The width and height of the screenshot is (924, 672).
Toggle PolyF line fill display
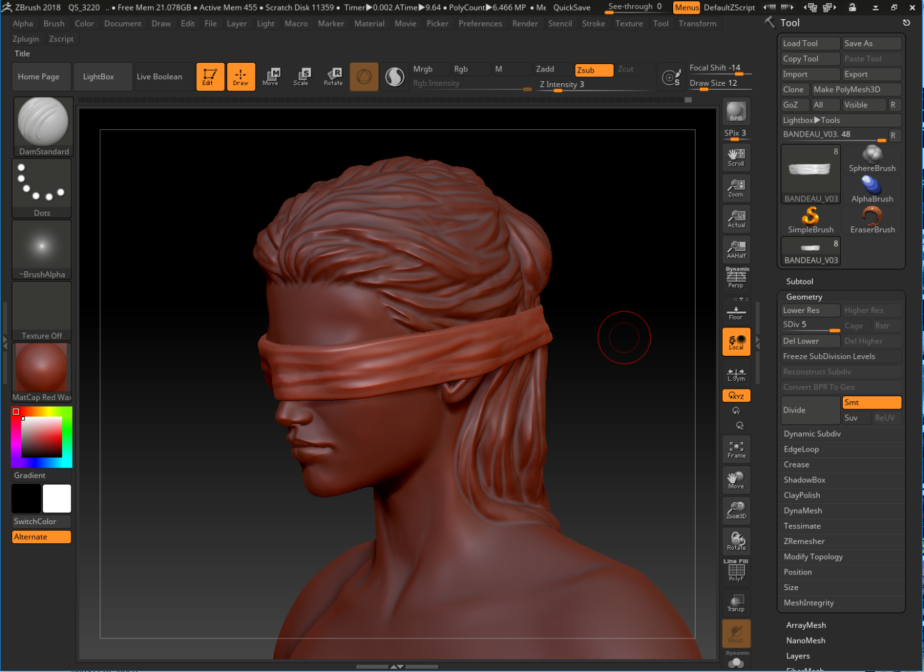coord(736,572)
